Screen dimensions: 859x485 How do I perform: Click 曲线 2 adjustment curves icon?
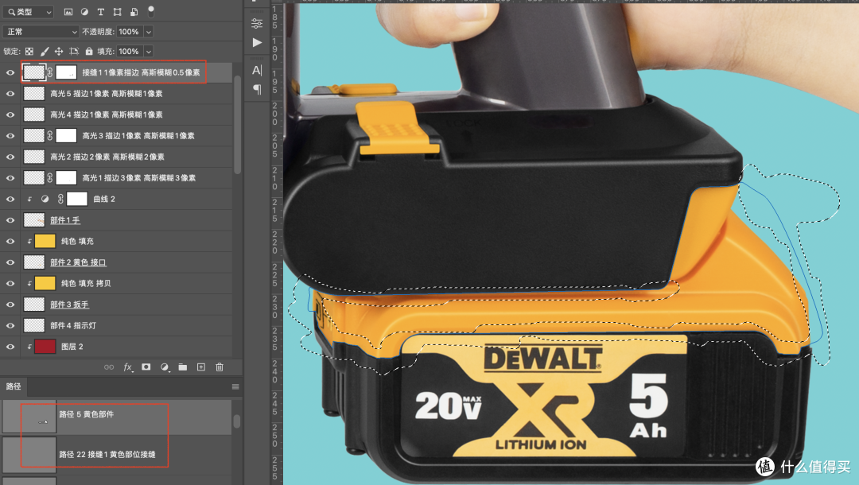[x=45, y=200]
